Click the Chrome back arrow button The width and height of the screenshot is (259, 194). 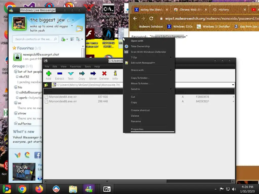135,18
